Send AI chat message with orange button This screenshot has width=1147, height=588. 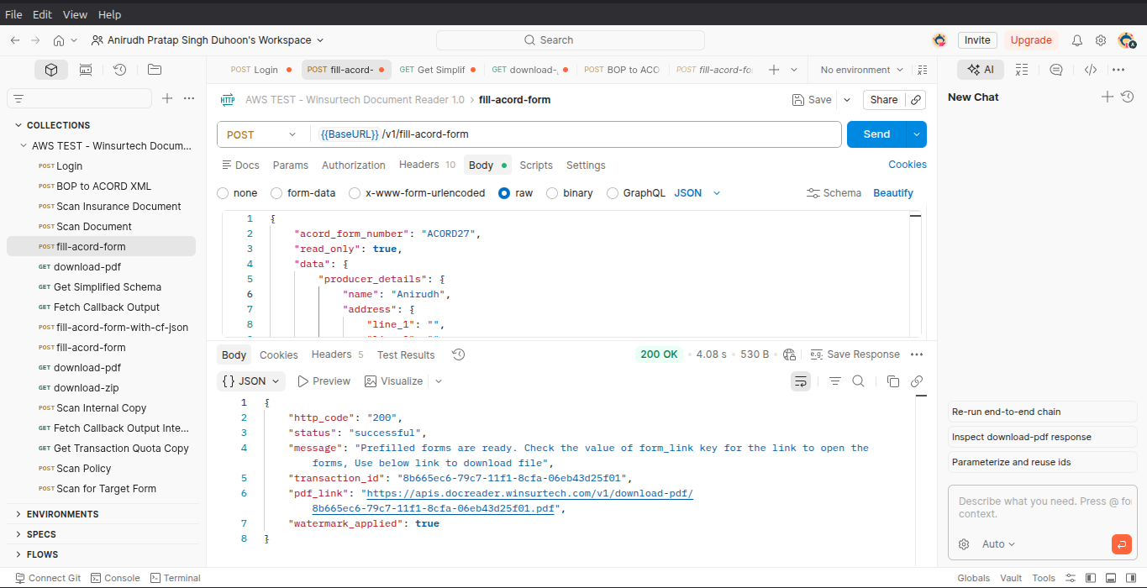[1121, 544]
